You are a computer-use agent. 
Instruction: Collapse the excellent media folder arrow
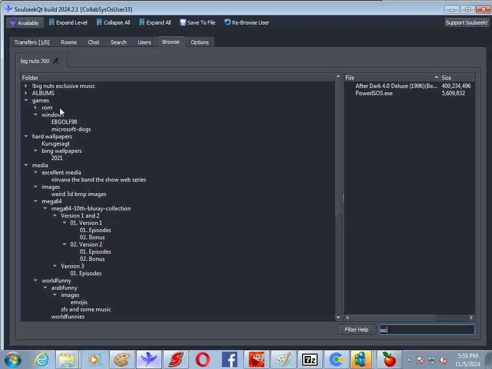pos(36,172)
